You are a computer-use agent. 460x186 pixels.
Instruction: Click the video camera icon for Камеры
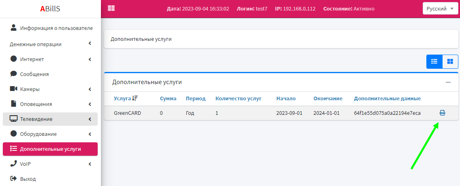point(14,89)
